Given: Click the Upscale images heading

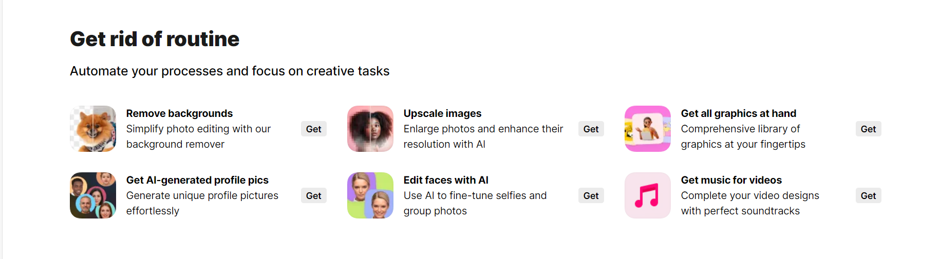Looking at the screenshot, I should (x=442, y=113).
